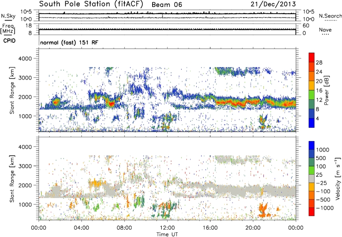Screen dimensions: 342x237
Task: Click the "Time UT" axis title
Action: [x=167, y=234]
